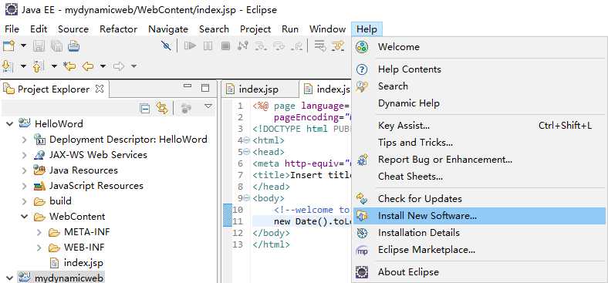Open the Search menu in menu bar
The width and height of the screenshot is (608, 283).
pyautogui.click(x=214, y=29)
